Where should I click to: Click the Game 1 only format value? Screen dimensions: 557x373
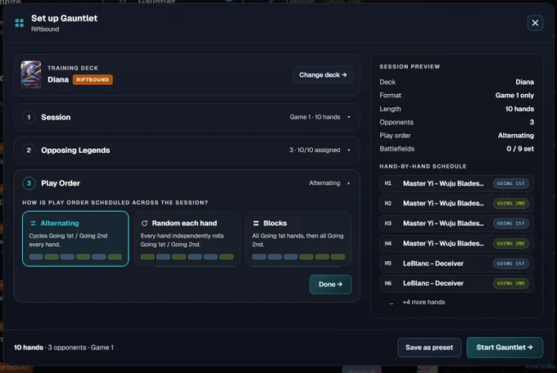click(514, 95)
